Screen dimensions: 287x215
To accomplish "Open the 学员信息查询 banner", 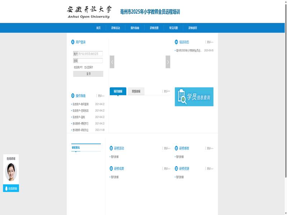I will pos(194,97).
